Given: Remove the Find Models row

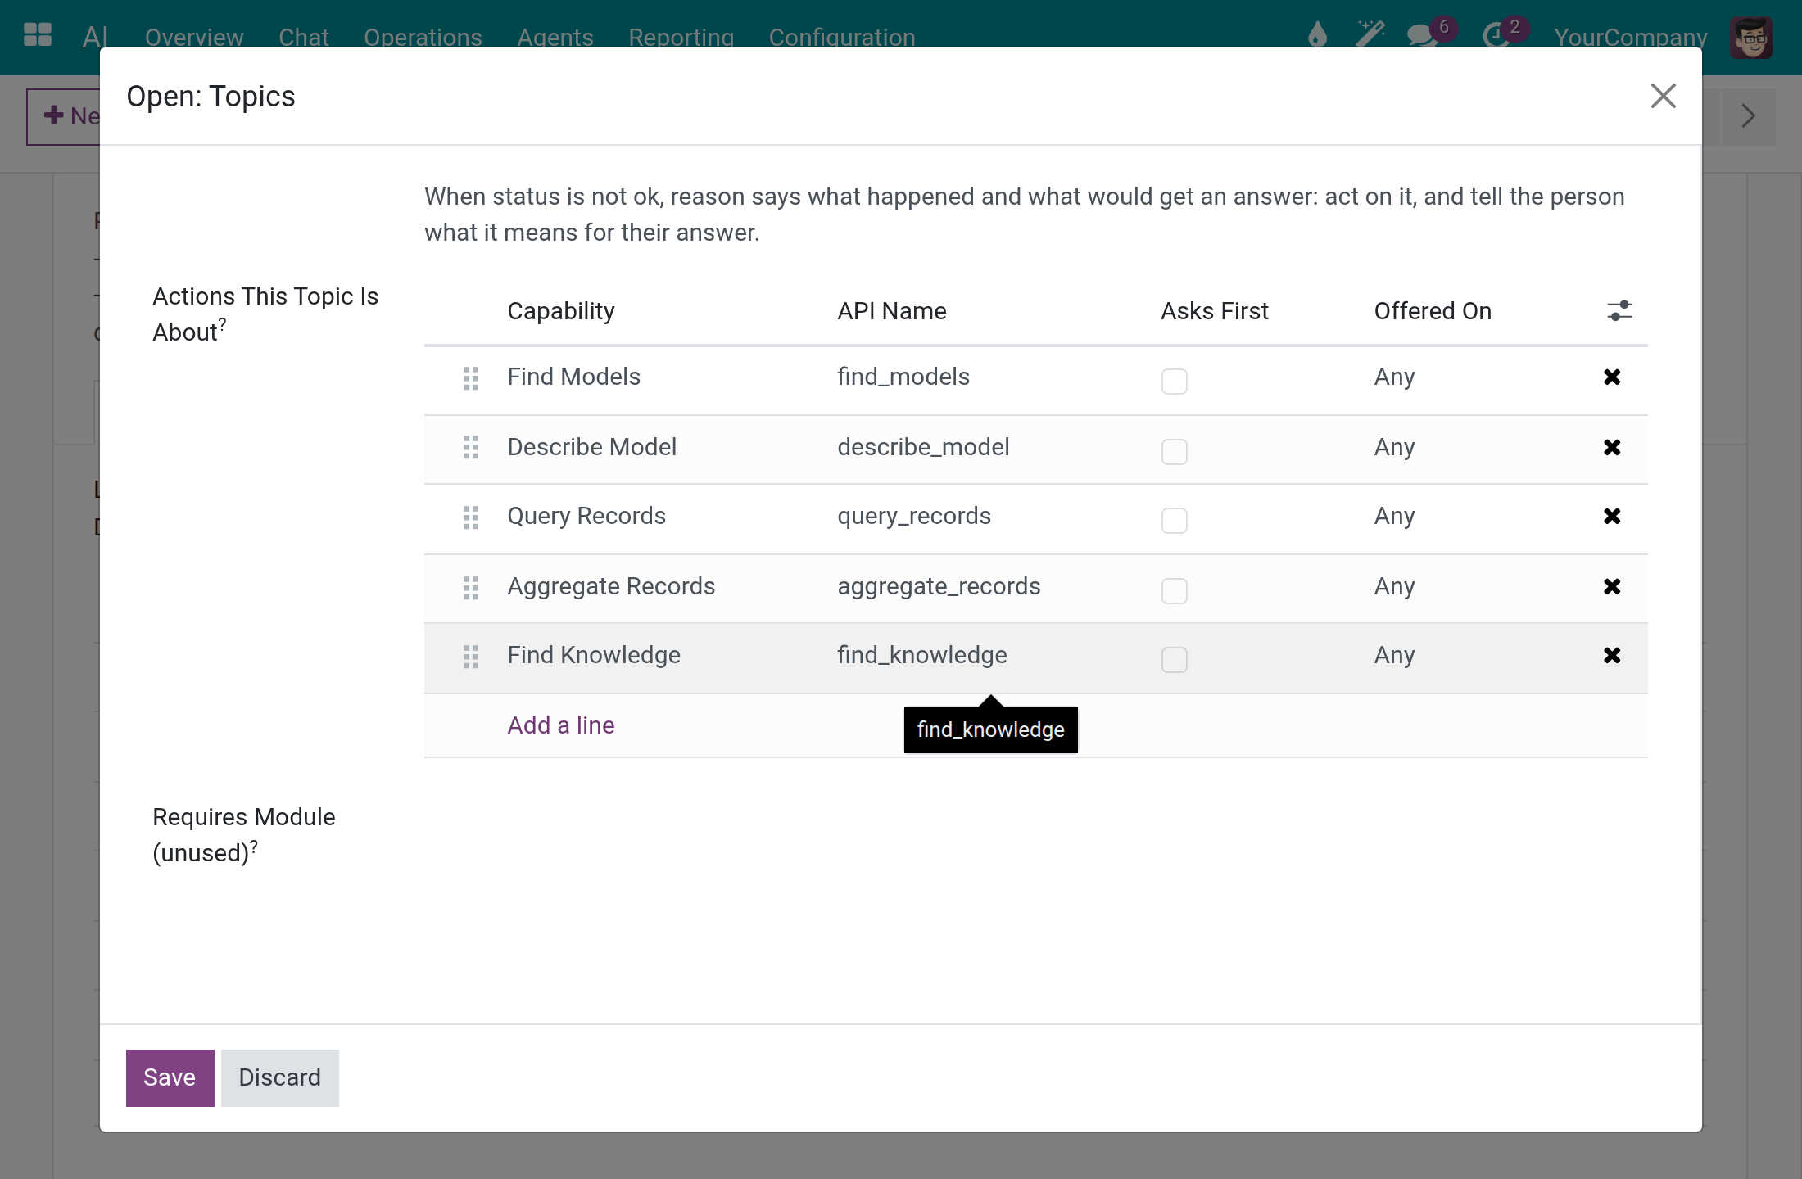Looking at the screenshot, I should (1612, 377).
